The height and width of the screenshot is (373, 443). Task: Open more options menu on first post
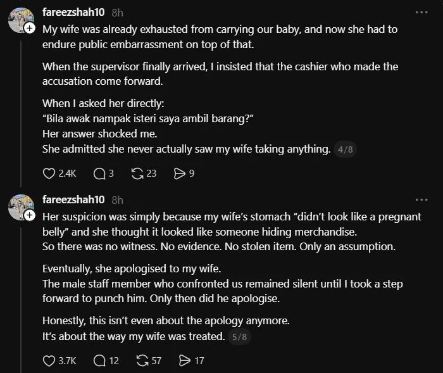pos(421,13)
